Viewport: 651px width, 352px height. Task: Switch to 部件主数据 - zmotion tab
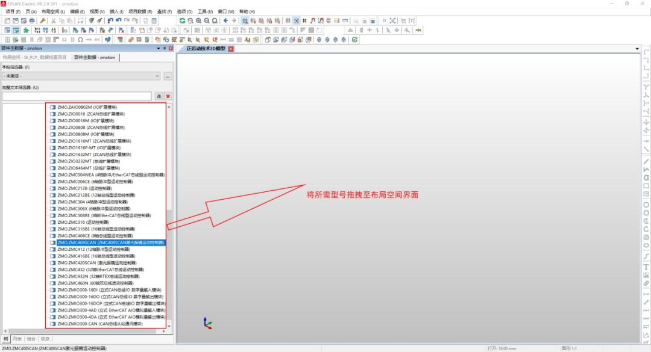pyautogui.click(x=95, y=57)
